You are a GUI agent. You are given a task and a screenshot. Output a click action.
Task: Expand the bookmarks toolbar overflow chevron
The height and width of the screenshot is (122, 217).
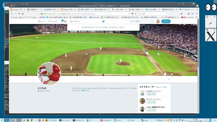click(197, 17)
